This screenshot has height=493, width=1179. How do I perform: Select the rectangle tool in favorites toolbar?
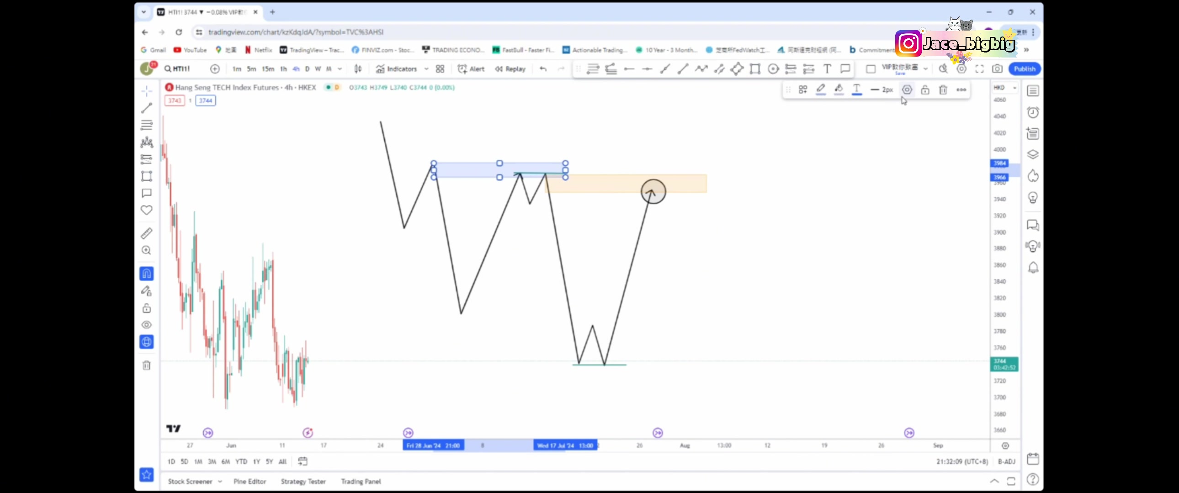(x=755, y=68)
